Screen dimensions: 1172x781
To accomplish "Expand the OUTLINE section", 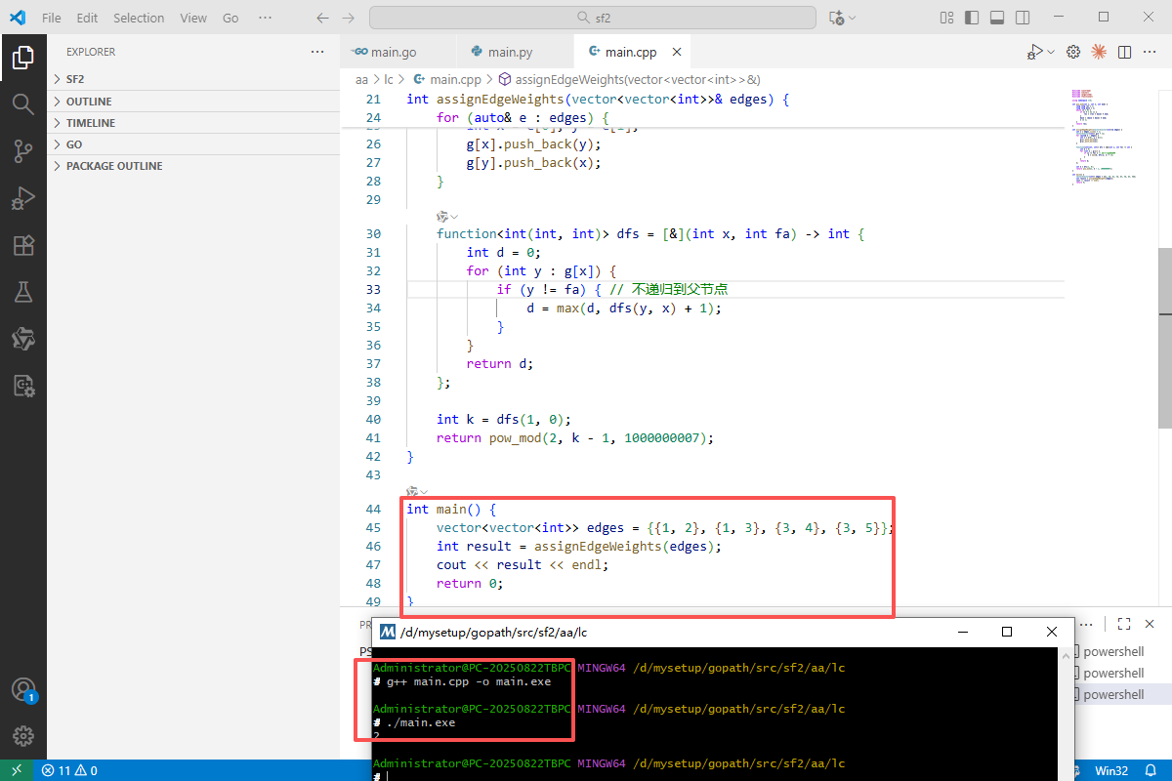I will pyautogui.click(x=193, y=102).
